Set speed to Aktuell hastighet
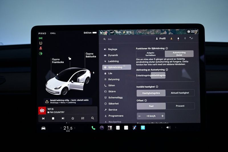 coord(180,93)
